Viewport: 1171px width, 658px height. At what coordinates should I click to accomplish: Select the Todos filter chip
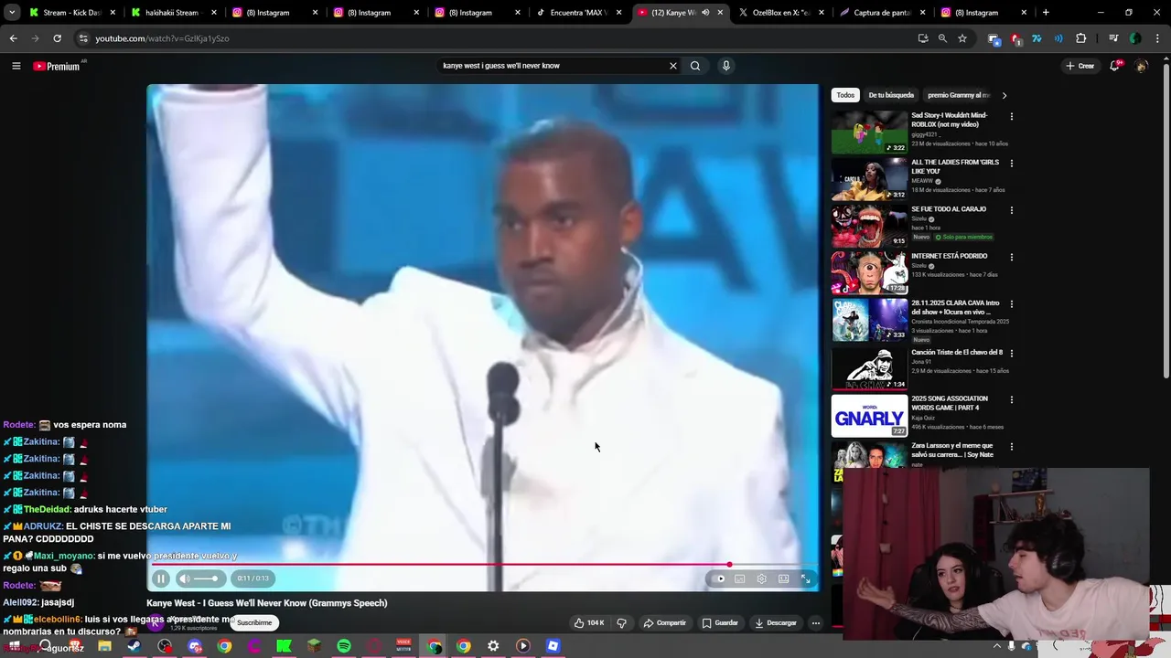point(845,95)
